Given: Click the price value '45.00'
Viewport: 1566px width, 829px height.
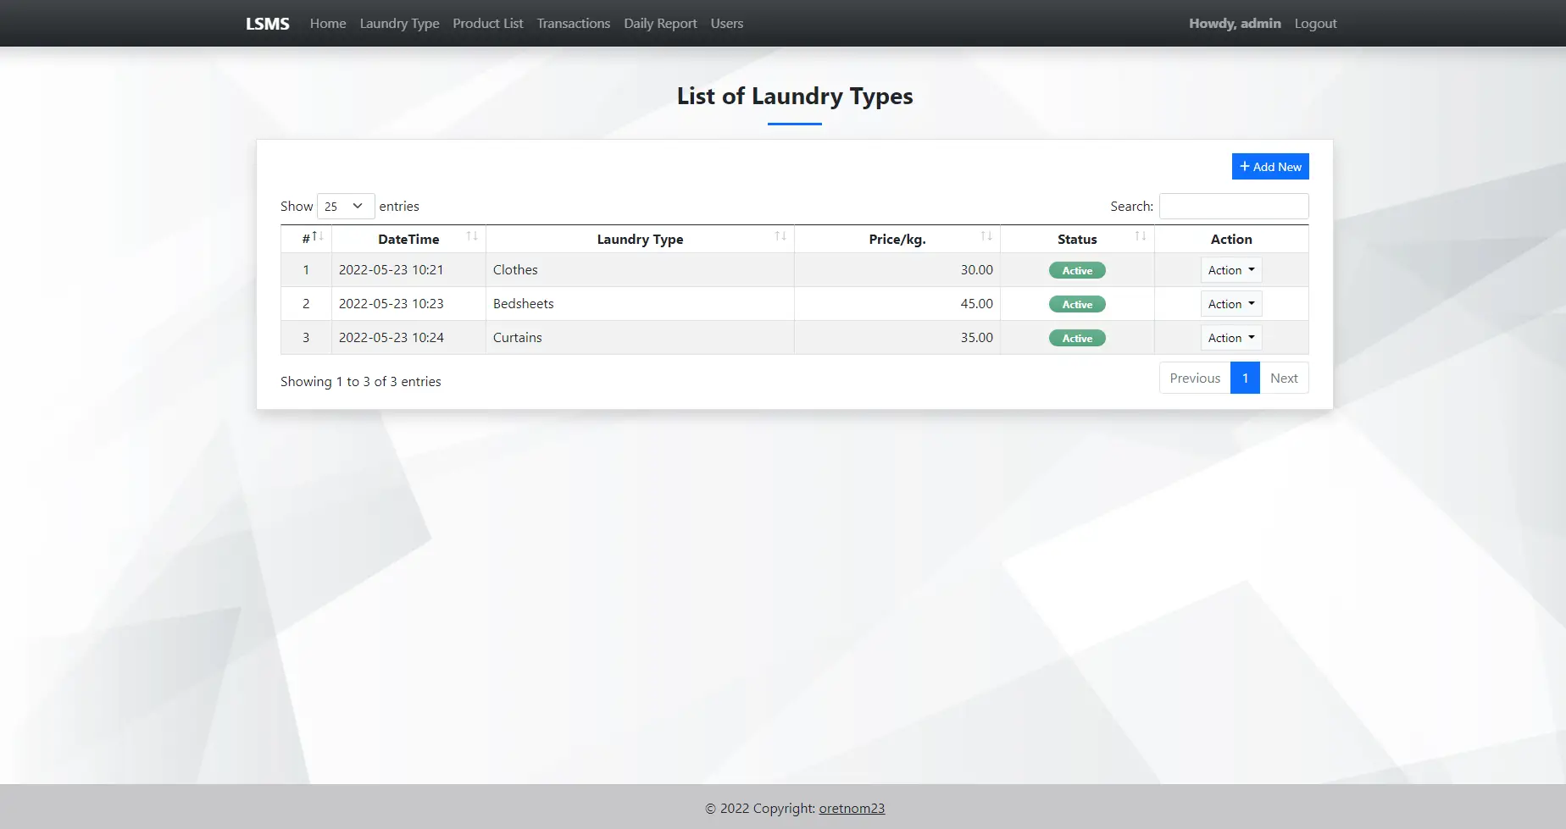Looking at the screenshot, I should 977,304.
